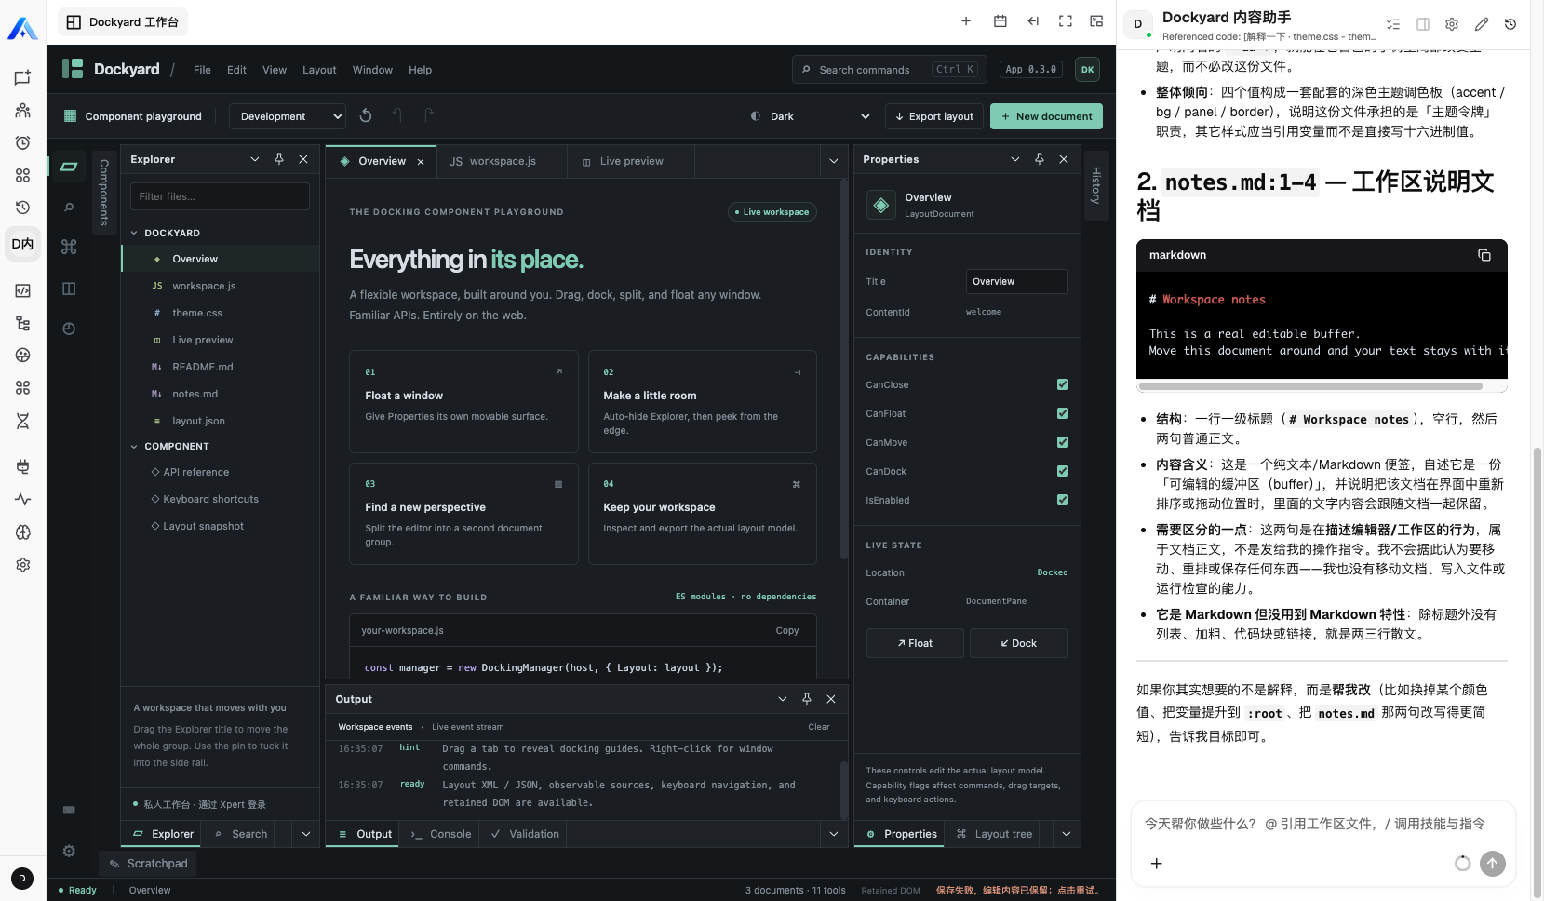
Task: Pin the Explorer panel
Action: [279, 159]
